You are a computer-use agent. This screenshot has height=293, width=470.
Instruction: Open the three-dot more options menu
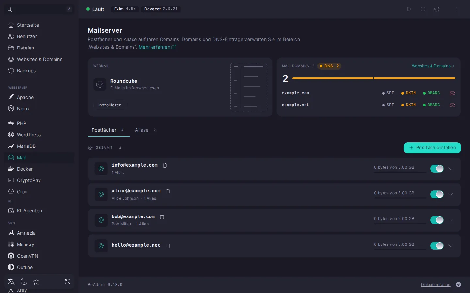[x=456, y=9]
